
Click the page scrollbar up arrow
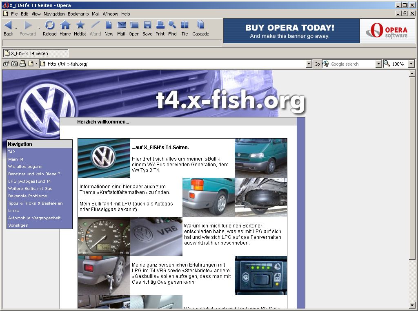coord(412,73)
